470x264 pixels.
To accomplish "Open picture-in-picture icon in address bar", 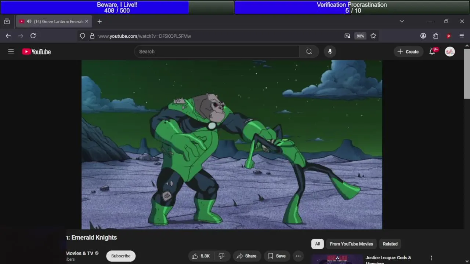I will click(347, 36).
